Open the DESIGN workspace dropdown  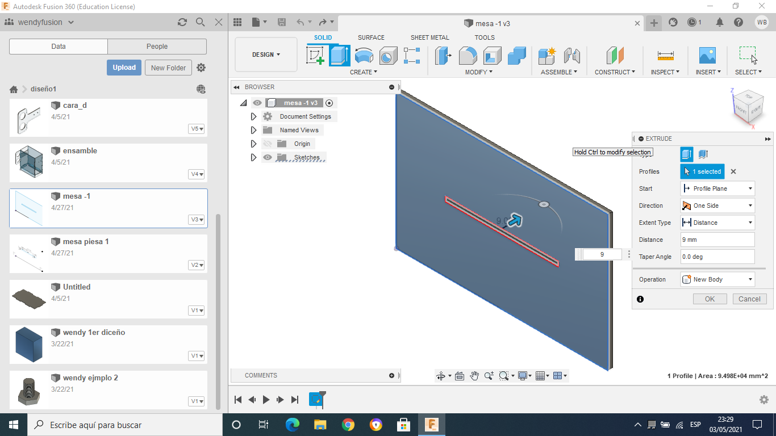click(266, 55)
